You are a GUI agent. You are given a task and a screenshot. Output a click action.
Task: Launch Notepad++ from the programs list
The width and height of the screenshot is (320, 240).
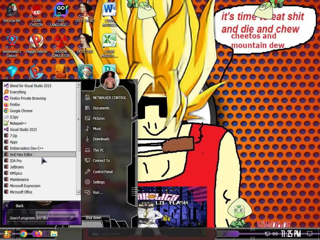click(40, 123)
